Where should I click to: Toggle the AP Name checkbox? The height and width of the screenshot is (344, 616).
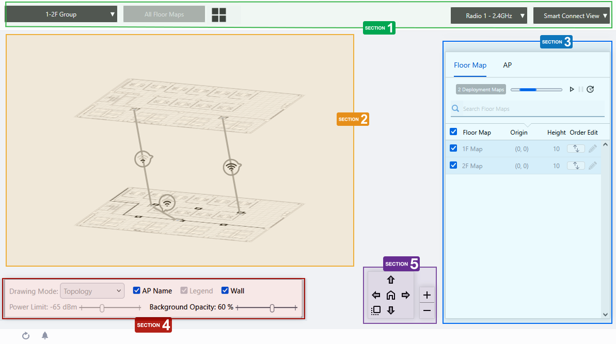(x=137, y=290)
